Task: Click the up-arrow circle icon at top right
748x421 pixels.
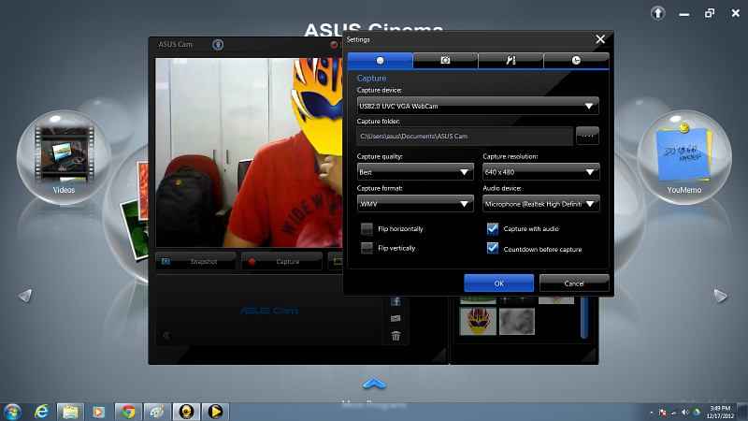Action: coord(658,13)
